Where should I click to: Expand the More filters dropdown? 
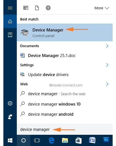coord(102,8)
